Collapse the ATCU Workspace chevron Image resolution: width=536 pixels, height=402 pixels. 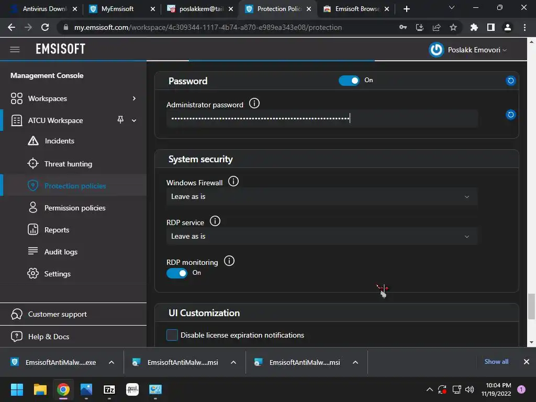(x=134, y=120)
